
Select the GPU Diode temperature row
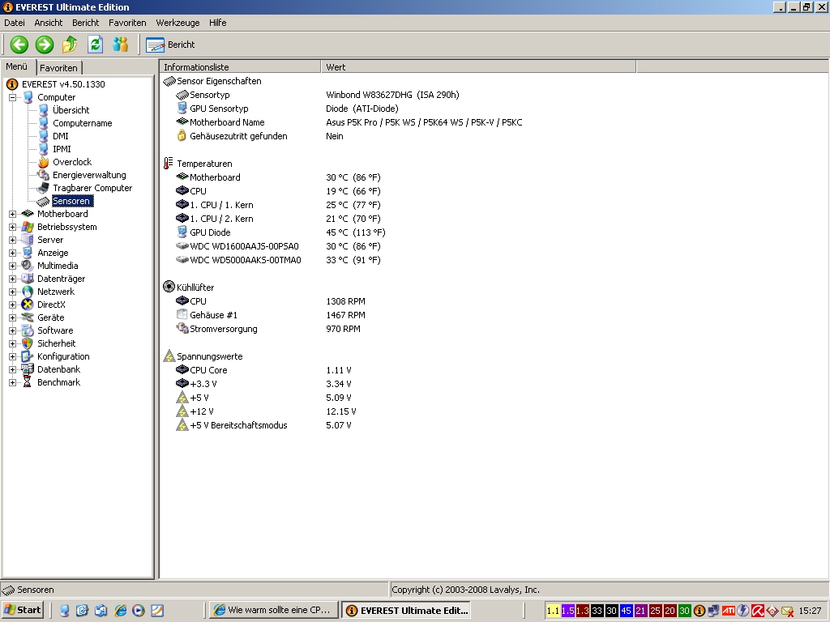tap(280, 232)
